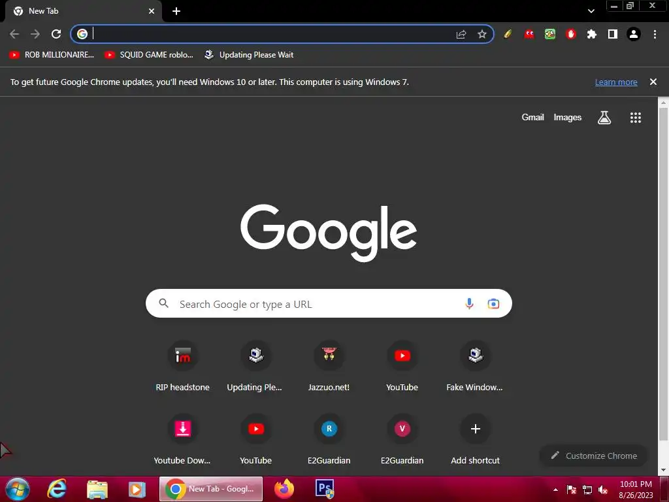Image resolution: width=669 pixels, height=502 pixels.
Task: Select Chrome New Tab taskbar button
Action: click(x=211, y=489)
